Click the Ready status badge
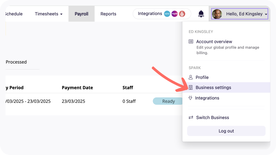 168,101
